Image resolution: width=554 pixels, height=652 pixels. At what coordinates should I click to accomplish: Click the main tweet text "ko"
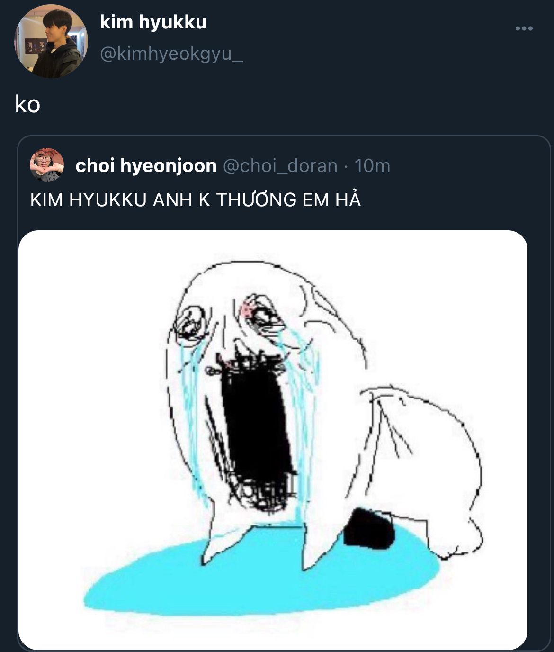tap(27, 105)
